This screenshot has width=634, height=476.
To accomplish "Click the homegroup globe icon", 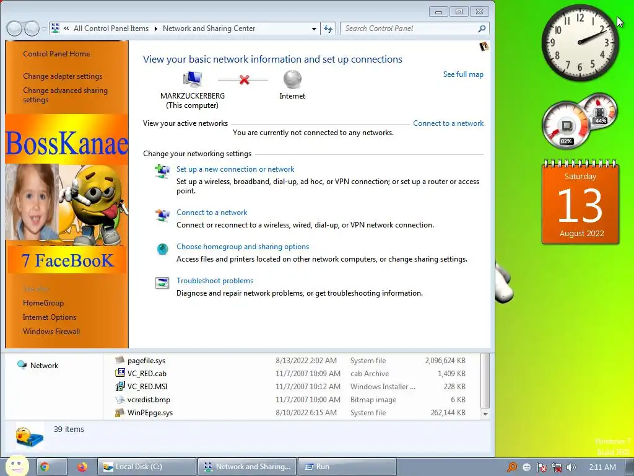I will [163, 249].
